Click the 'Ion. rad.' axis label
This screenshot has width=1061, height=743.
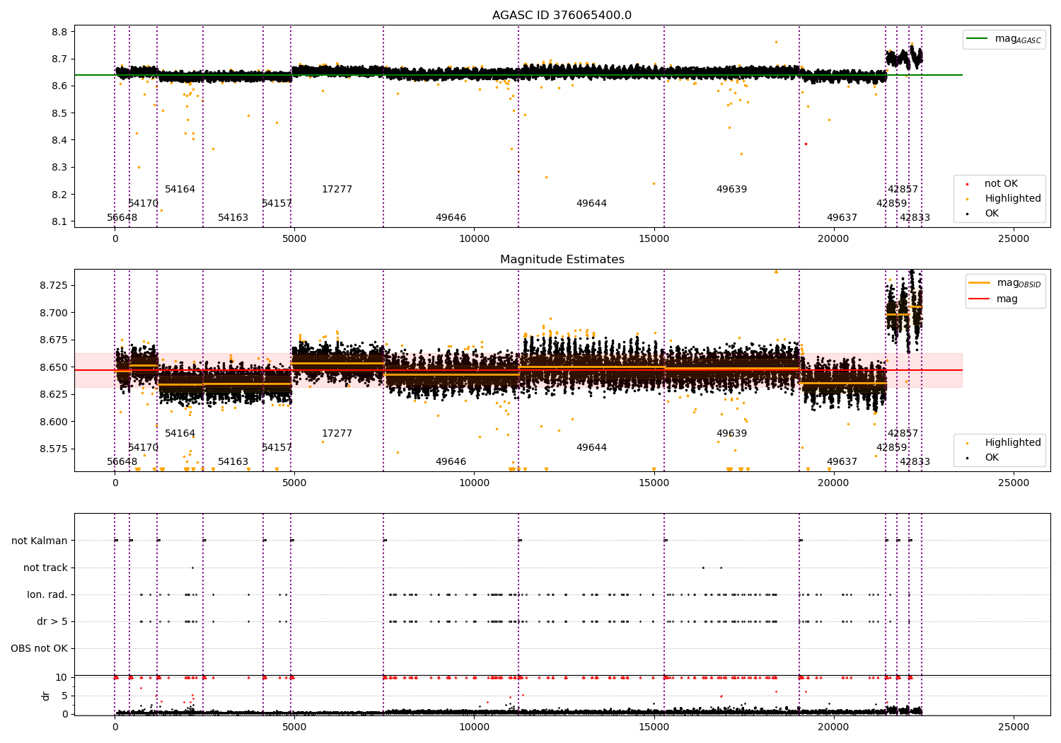[47, 594]
